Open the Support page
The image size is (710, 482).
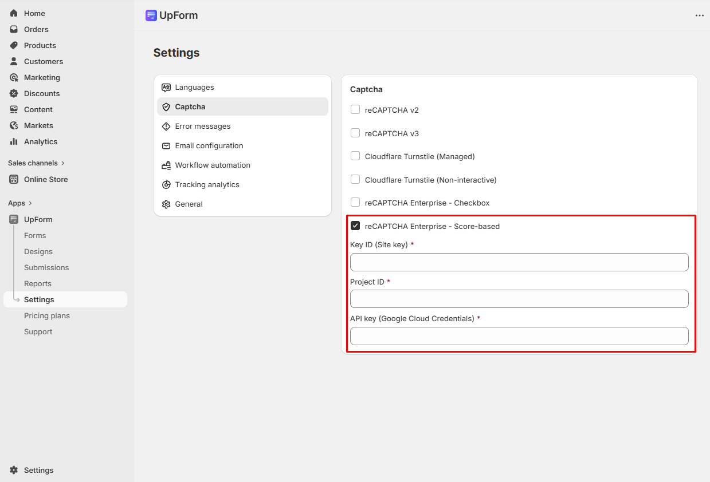click(x=38, y=331)
